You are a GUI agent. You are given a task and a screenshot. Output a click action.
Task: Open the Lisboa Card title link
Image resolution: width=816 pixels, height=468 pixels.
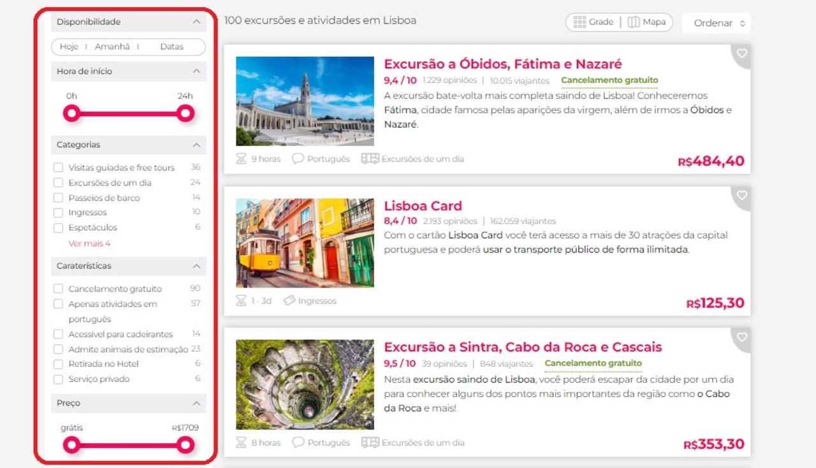pyautogui.click(x=423, y=206)
